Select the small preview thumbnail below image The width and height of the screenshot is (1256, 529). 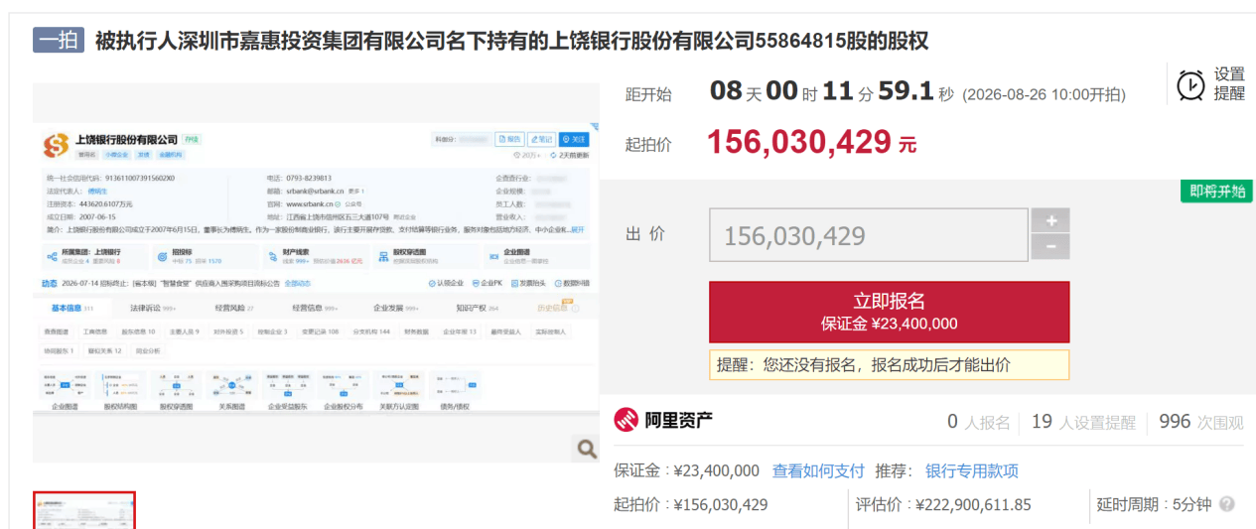(x=84, y=510)
